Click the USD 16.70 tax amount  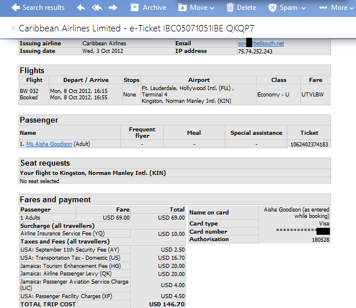coord(171,258)
